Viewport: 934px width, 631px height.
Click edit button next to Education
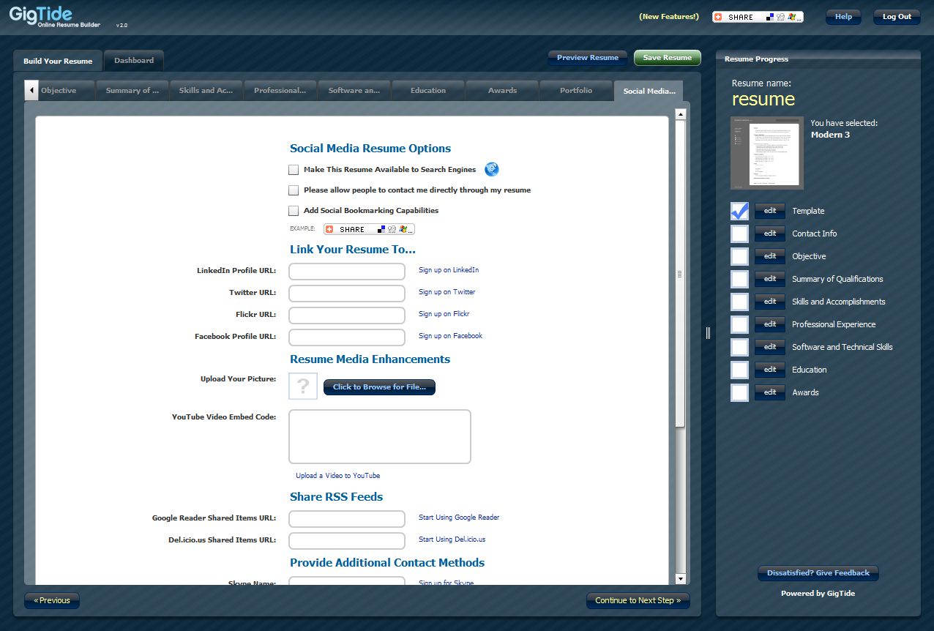770,370
